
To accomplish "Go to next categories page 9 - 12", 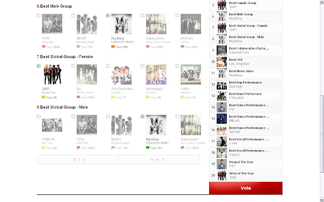I will point(159,160).
